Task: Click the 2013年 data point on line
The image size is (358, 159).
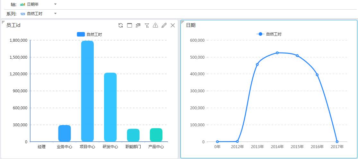Action: pyautogui.click(x=257, y=64)
